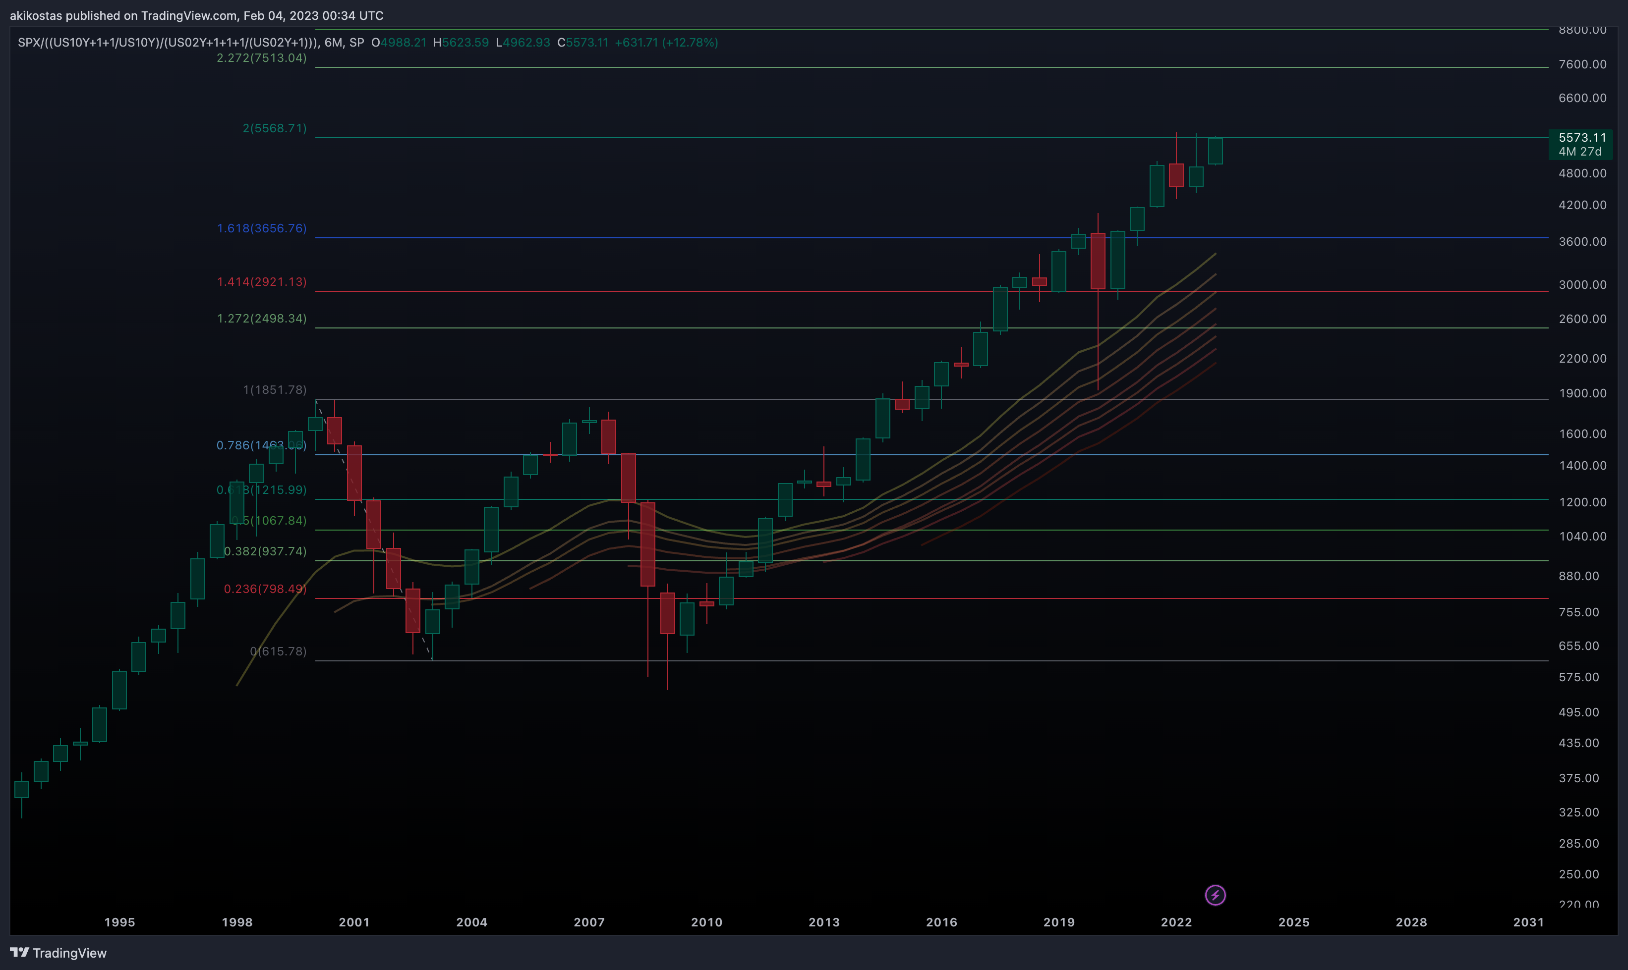1628x970 pixels.
Task: Click the 7600.00 price scale label
Action: (x=1582, y=64)
